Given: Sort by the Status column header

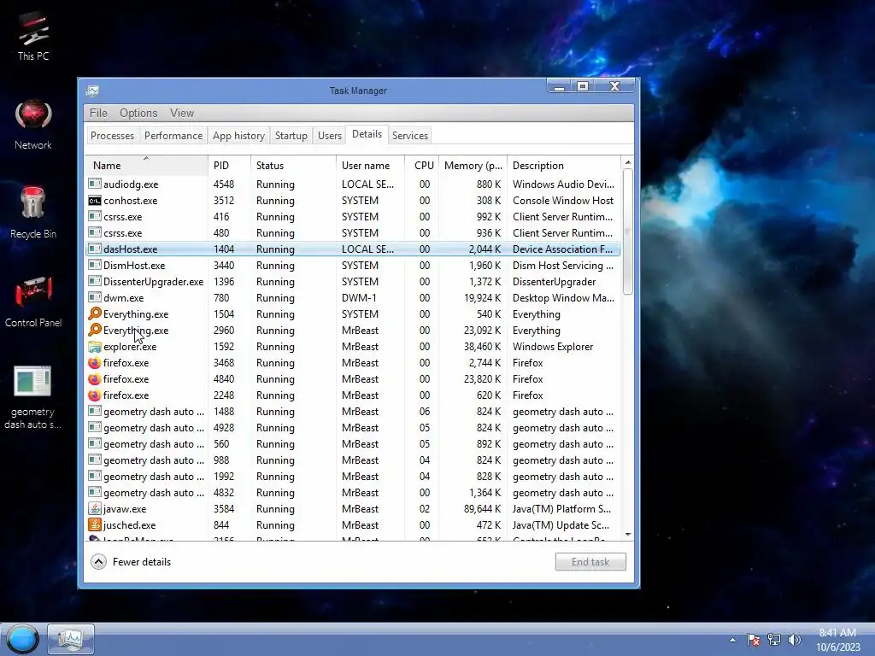Looking at the screenshot, I should (294, 165).
